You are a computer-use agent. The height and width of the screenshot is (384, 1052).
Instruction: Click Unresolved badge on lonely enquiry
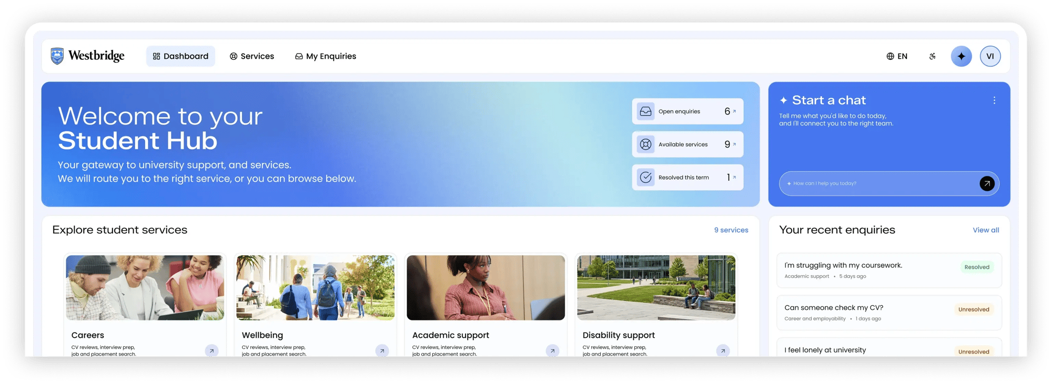tap(974, 351)
